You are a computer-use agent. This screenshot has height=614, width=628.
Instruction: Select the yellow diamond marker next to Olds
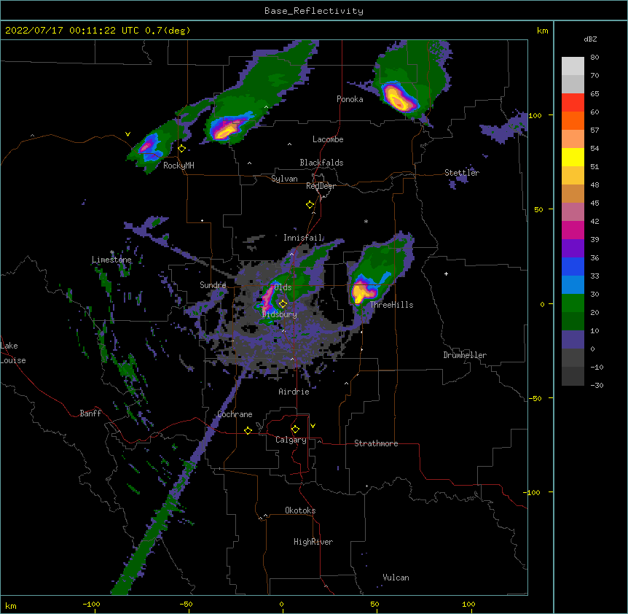pos(283,303)
